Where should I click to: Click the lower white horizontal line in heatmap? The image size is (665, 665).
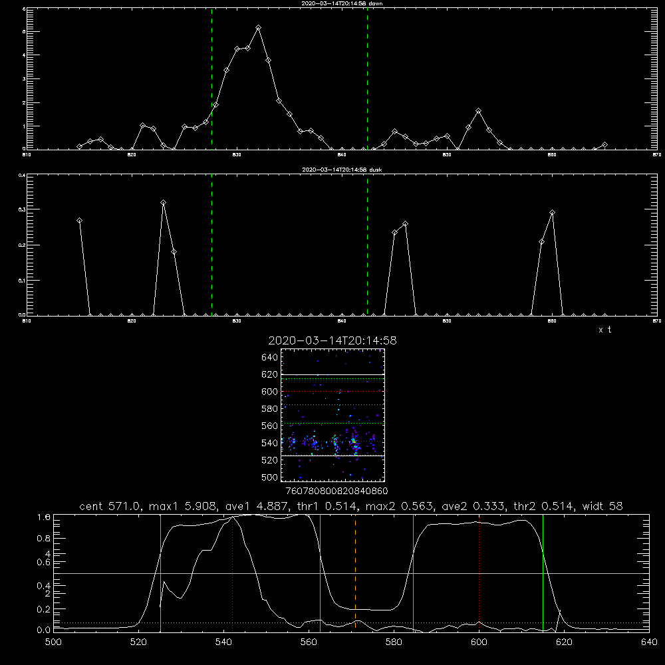[x=332, y=456]
